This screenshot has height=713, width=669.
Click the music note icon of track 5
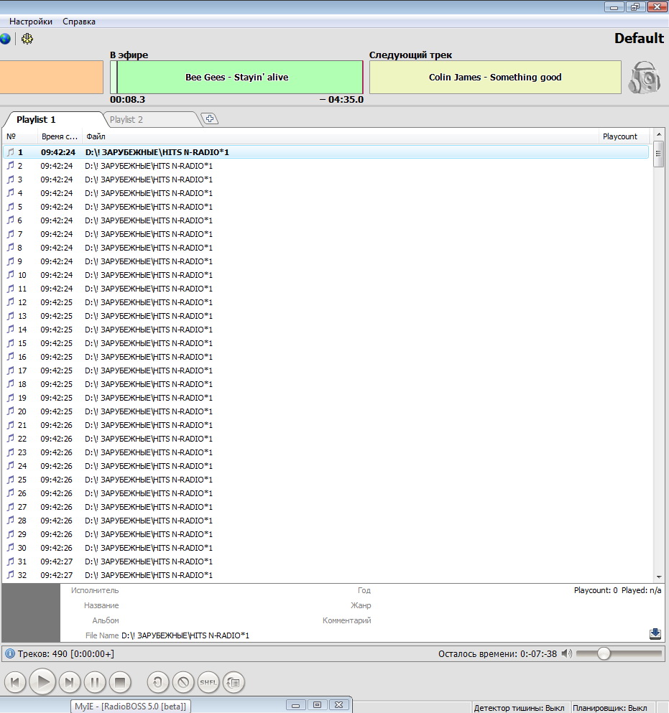(x=11, y=207)
